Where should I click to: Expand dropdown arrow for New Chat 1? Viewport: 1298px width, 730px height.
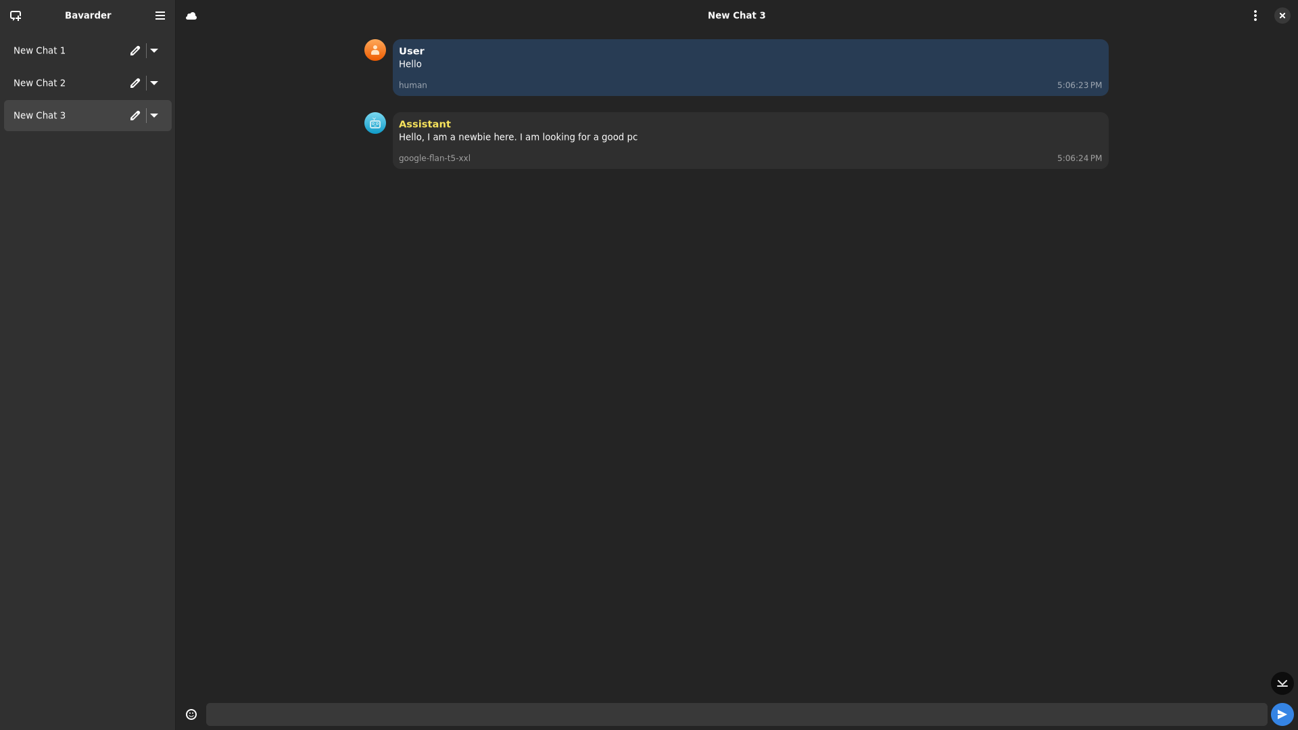(x=154, y=51)
